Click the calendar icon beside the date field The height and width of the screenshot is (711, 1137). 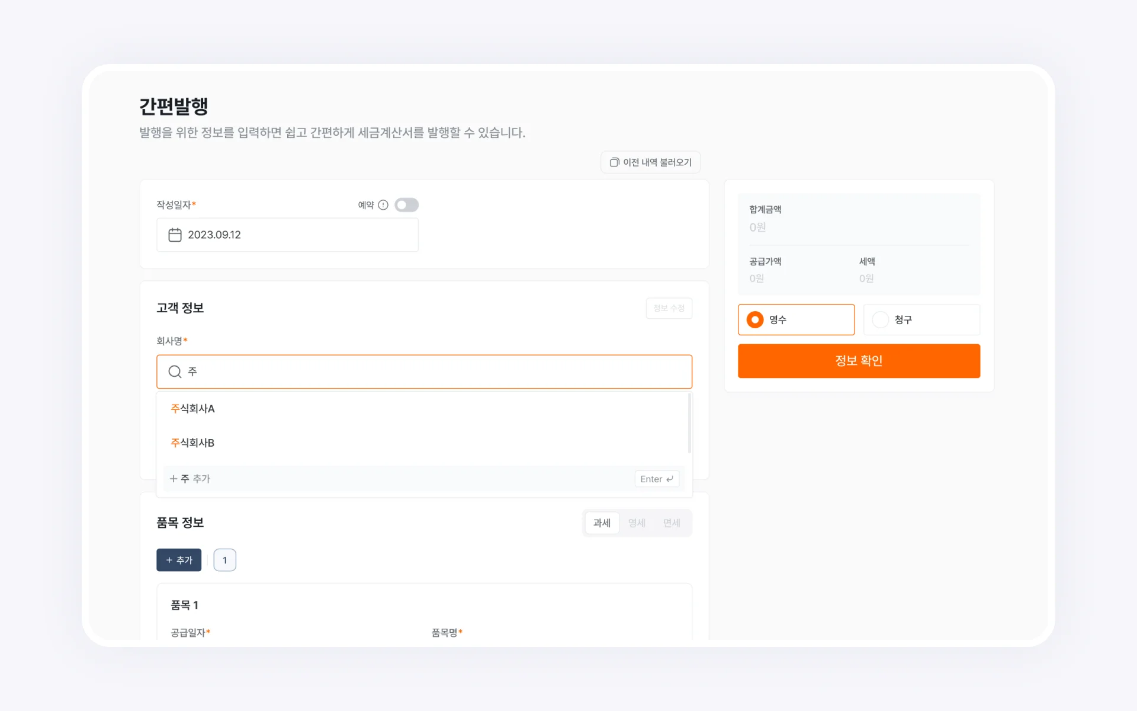point(175,235)
